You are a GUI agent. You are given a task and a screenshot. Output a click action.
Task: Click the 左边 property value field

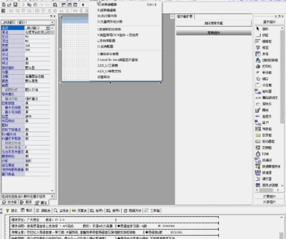click(37, 37)
